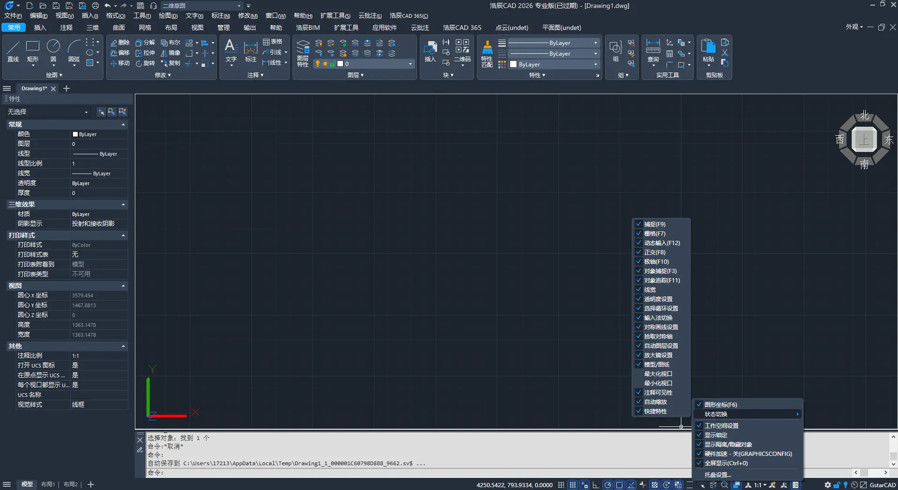Select the Circle (圆) drawing tool
Viewport: 898px width, 490px height.
[53, 50]
